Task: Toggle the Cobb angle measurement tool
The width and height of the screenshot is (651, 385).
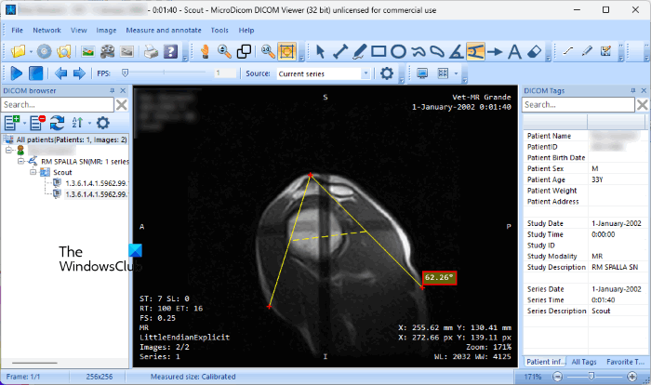Action: pyautogui.click(x=475, y=51)
